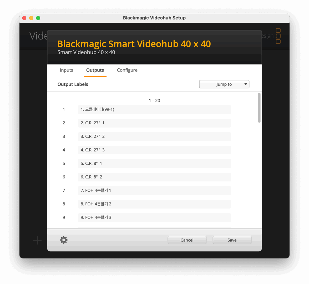Click the 1 - 20 range label

[154, 100]
